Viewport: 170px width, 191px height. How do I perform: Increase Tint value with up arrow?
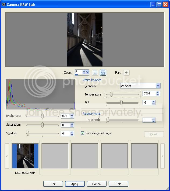pyautogui.click(x=153, y=101)
